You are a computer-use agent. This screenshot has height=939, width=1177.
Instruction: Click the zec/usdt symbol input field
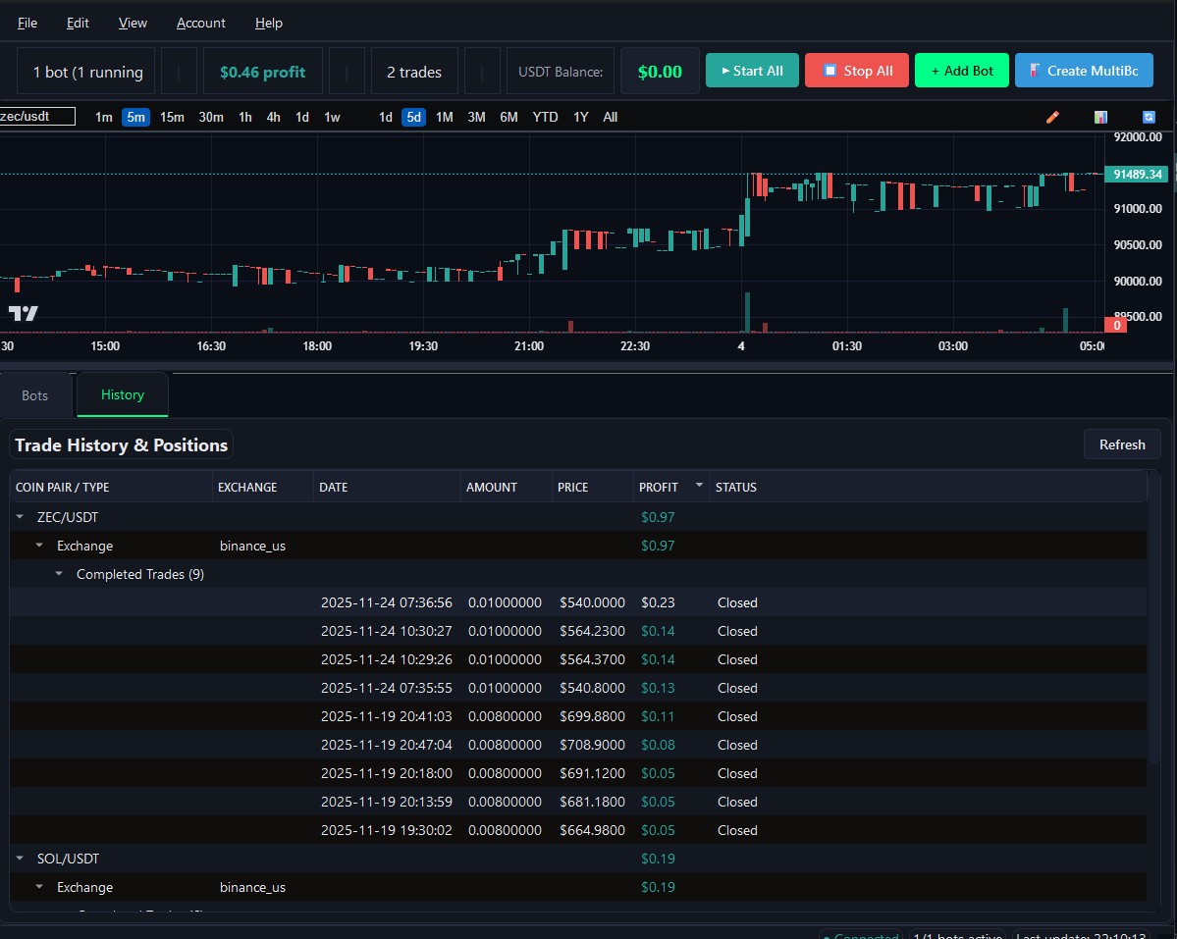coord(37,116)
